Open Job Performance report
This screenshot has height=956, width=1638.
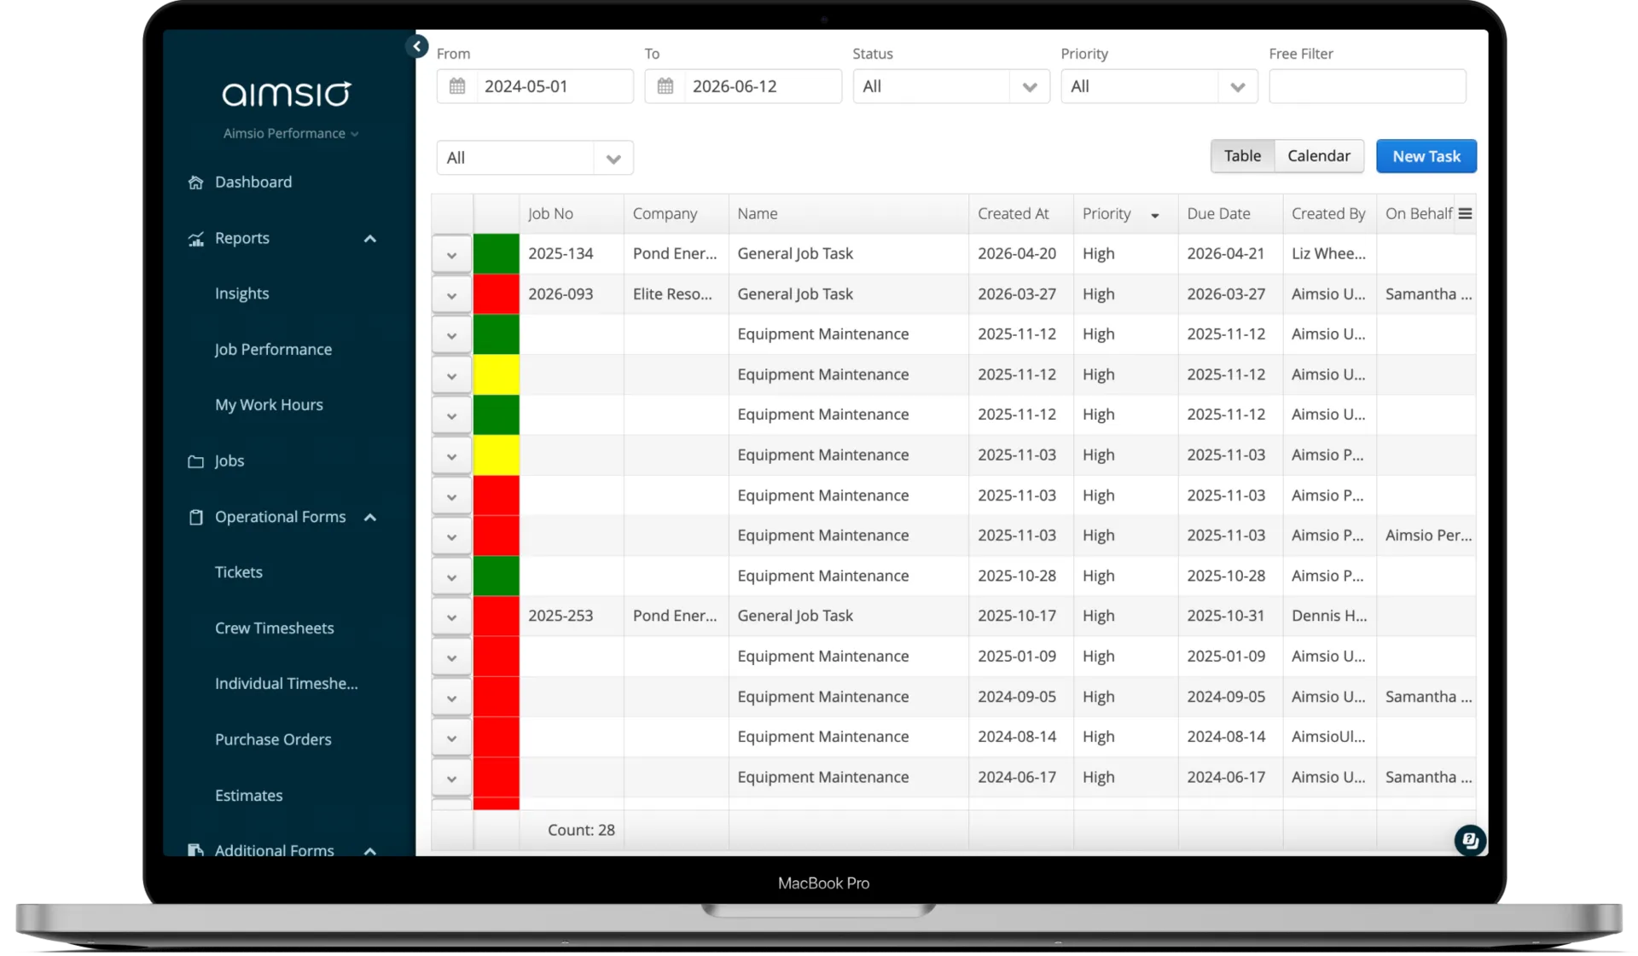coord(273,350)
